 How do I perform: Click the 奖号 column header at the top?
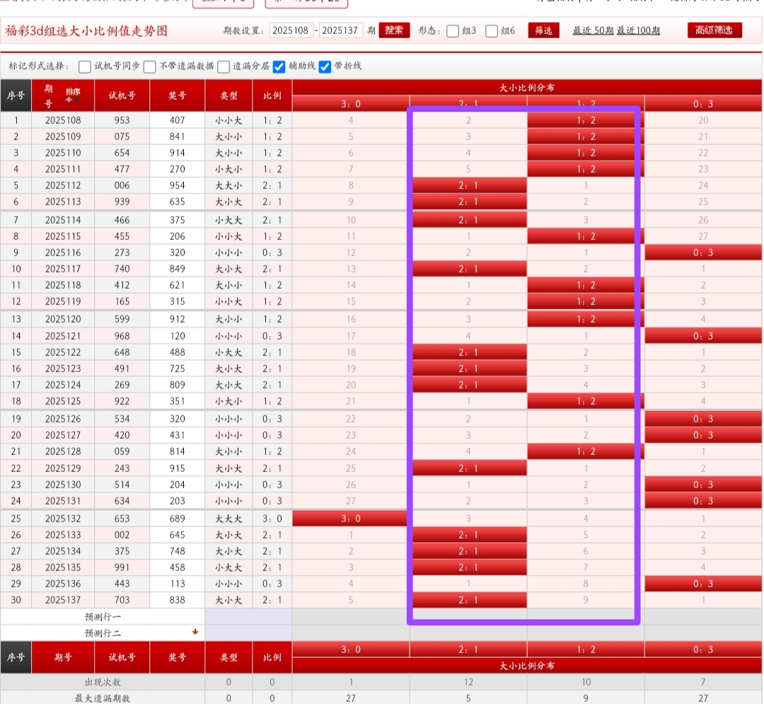point(178,96)
